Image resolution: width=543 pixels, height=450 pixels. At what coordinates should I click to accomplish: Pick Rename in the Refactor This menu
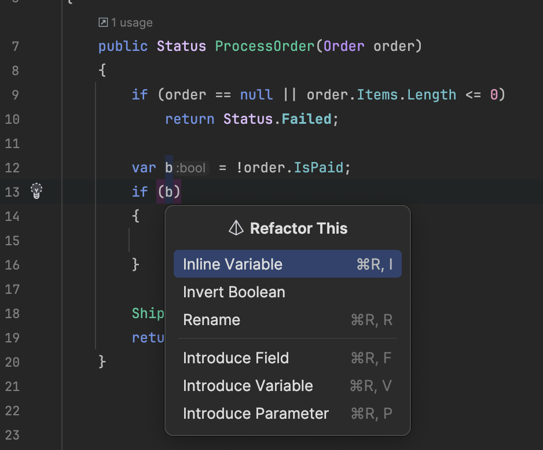point(211,320)
